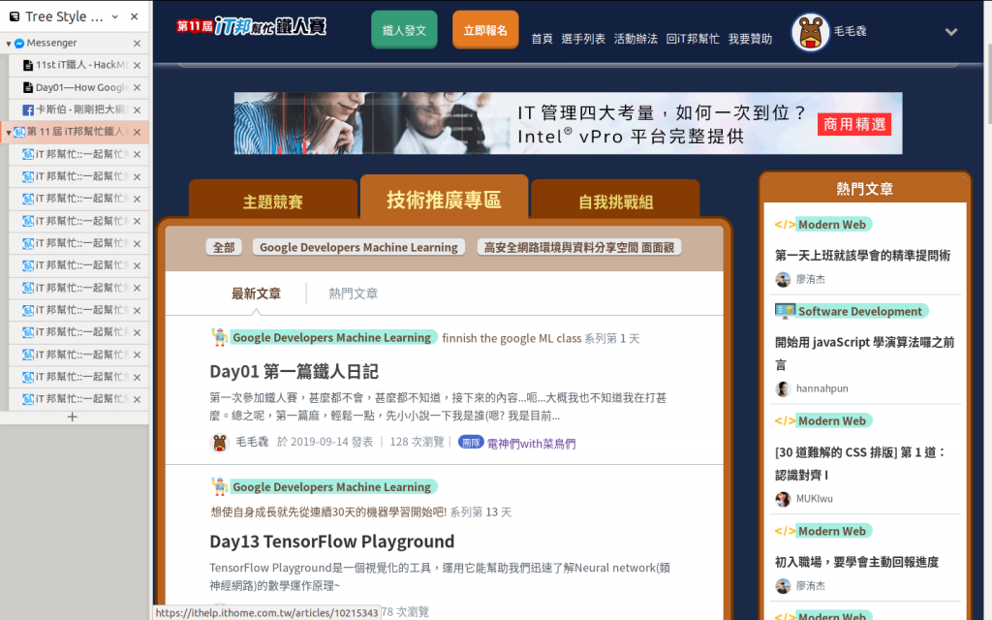Open popular article 第一天上班就該學會的精準提問術

click(x=862, y=255)
